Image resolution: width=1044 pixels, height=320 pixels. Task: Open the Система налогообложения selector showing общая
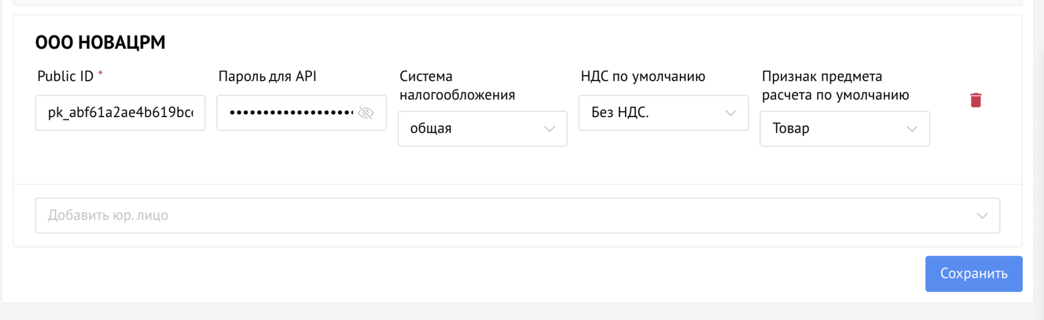472,129
